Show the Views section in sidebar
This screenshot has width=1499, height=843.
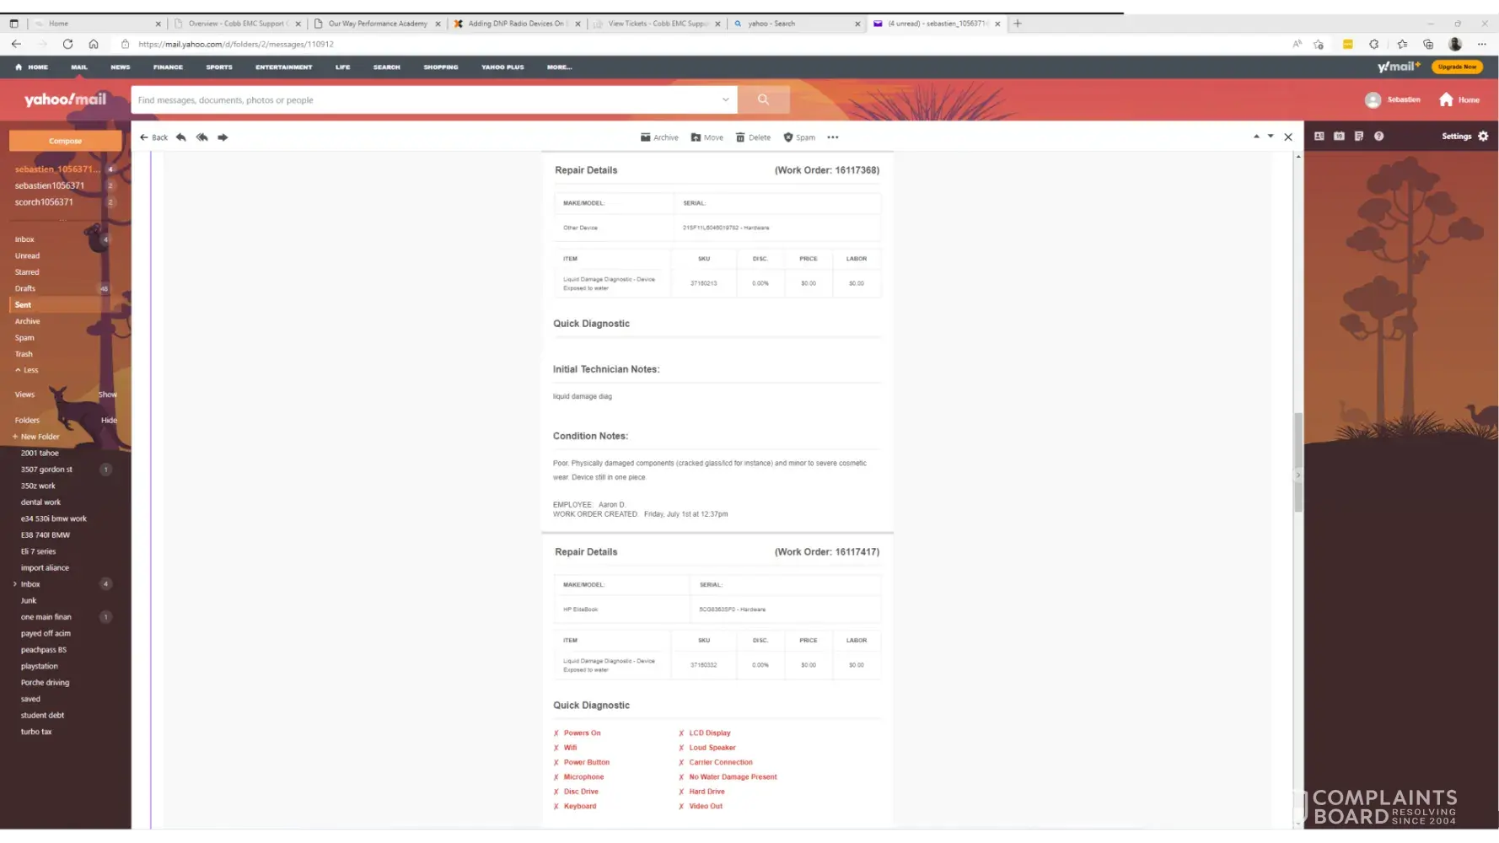(x=107, y=395)
